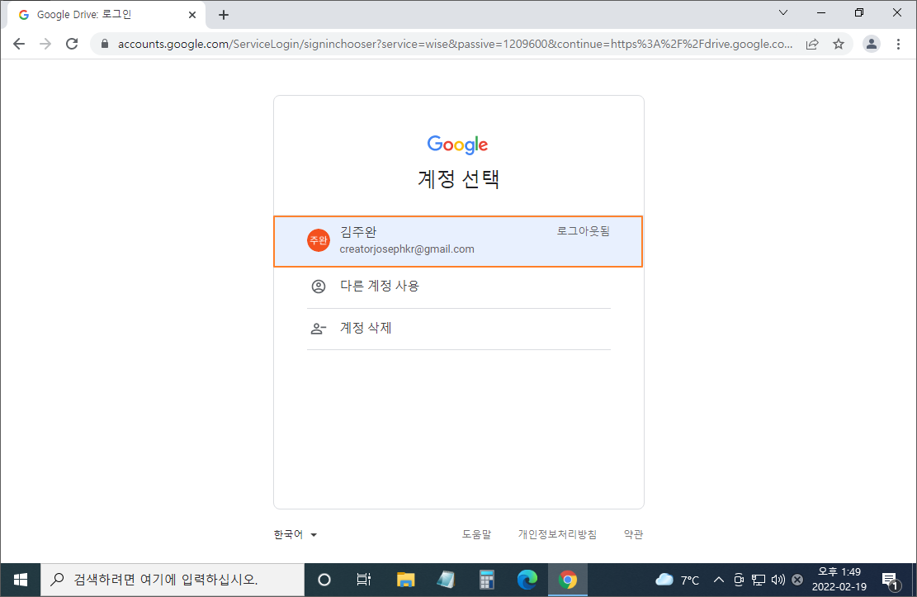Open the tab search chevron

783,12
